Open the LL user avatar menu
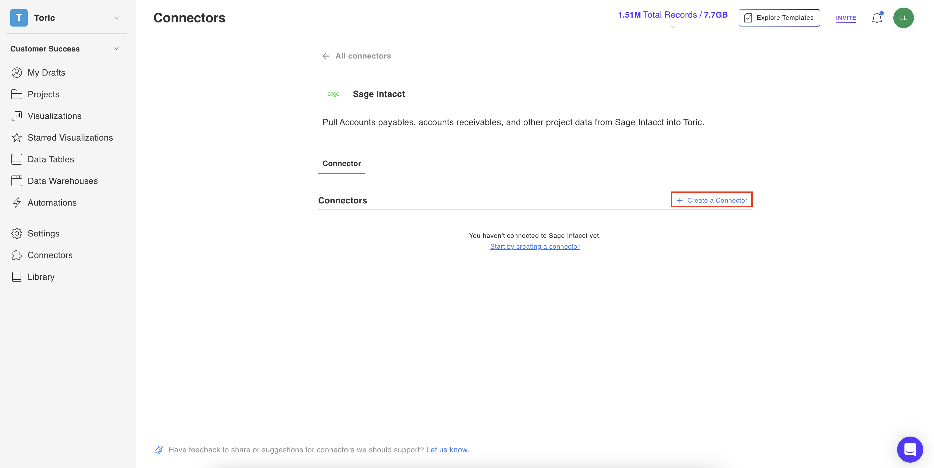The image size is (934, 468). 903,18
